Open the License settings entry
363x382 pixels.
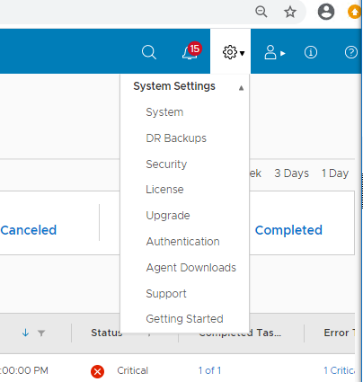164,190
